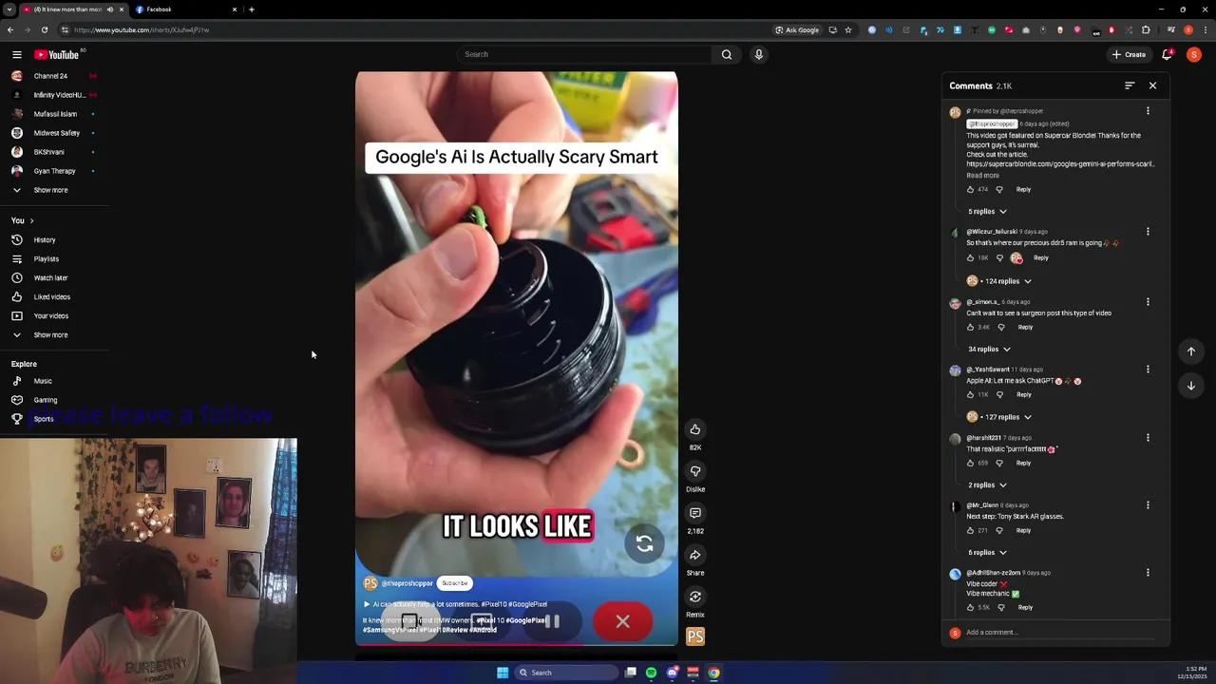
Task: Open the supercarblondie.com article link
Action: tap(1060, 164)
